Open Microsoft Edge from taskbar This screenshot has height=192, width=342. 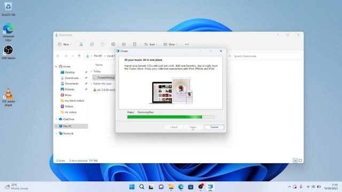pyautogui.click(x=181, y=187)
